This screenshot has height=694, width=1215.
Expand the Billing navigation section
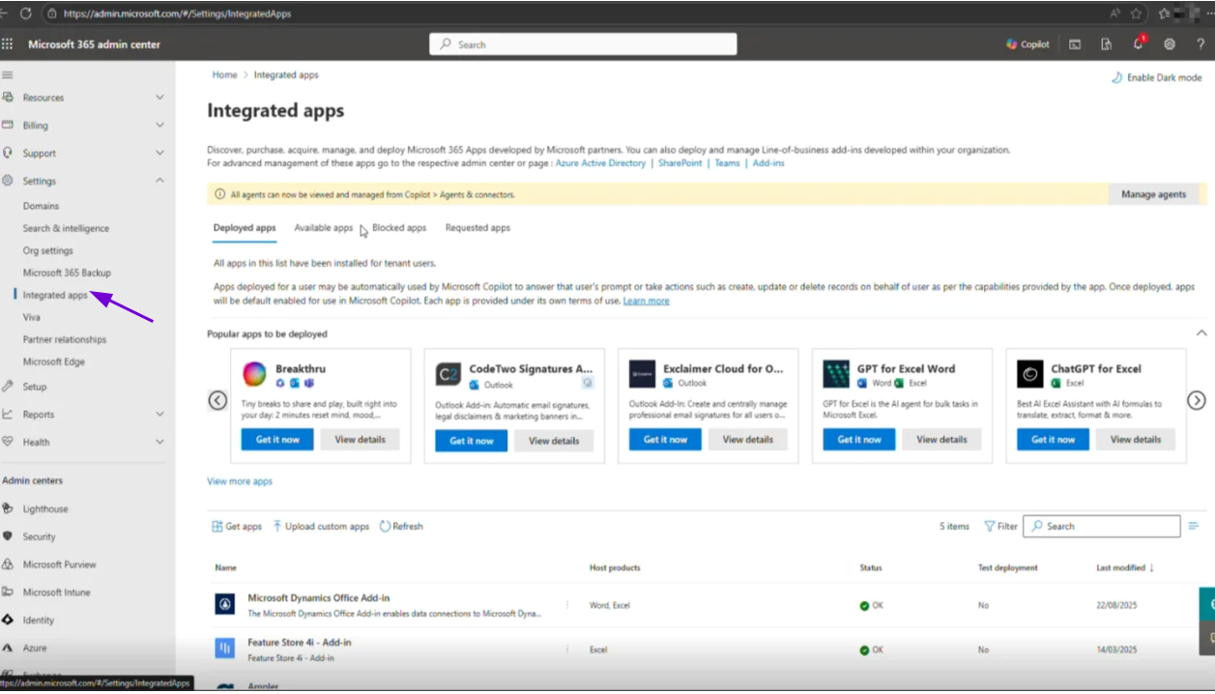[x=159, y=126]
